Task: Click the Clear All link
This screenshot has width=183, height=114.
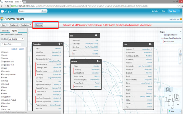Action: click(21, 49)
